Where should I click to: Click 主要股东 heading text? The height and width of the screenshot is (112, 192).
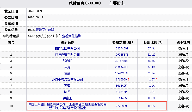tap(117, 3)
